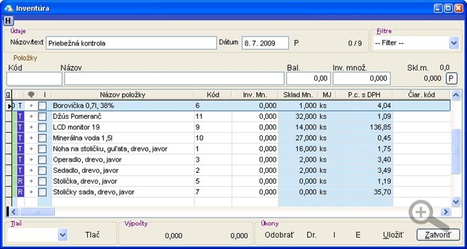Tick the checkbox for Minerálna voda 1,5l

click(x=42, y=138)
